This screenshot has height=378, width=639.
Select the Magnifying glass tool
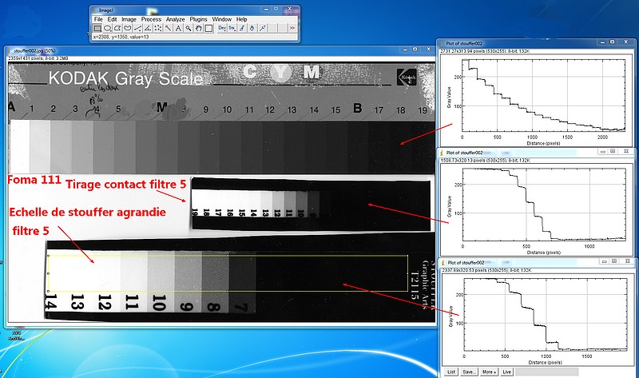(x=188, y=28)
